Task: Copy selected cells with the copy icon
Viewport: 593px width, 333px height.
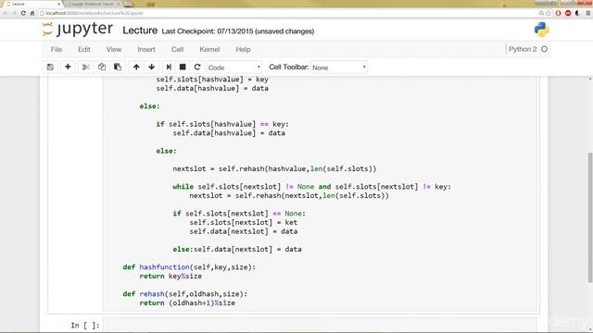Action: coord(102,68)
